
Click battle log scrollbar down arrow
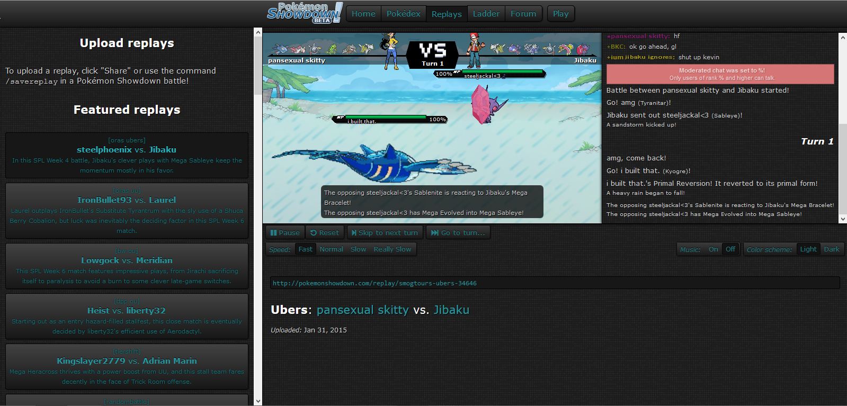click(842, 218)
